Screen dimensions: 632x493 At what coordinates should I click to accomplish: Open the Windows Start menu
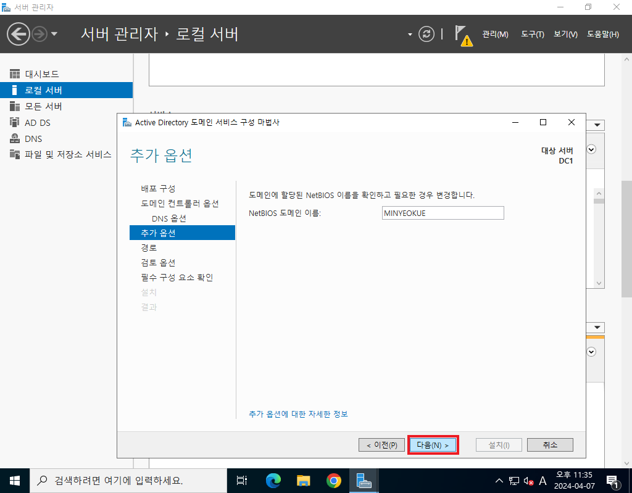(15, 481)
